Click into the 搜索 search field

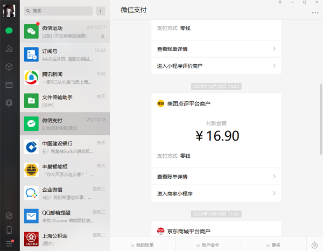pyautogui.click(x=58, y=11)
